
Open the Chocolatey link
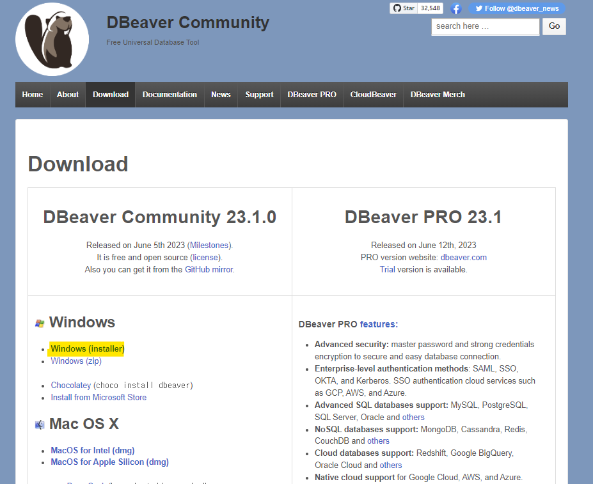71,386
